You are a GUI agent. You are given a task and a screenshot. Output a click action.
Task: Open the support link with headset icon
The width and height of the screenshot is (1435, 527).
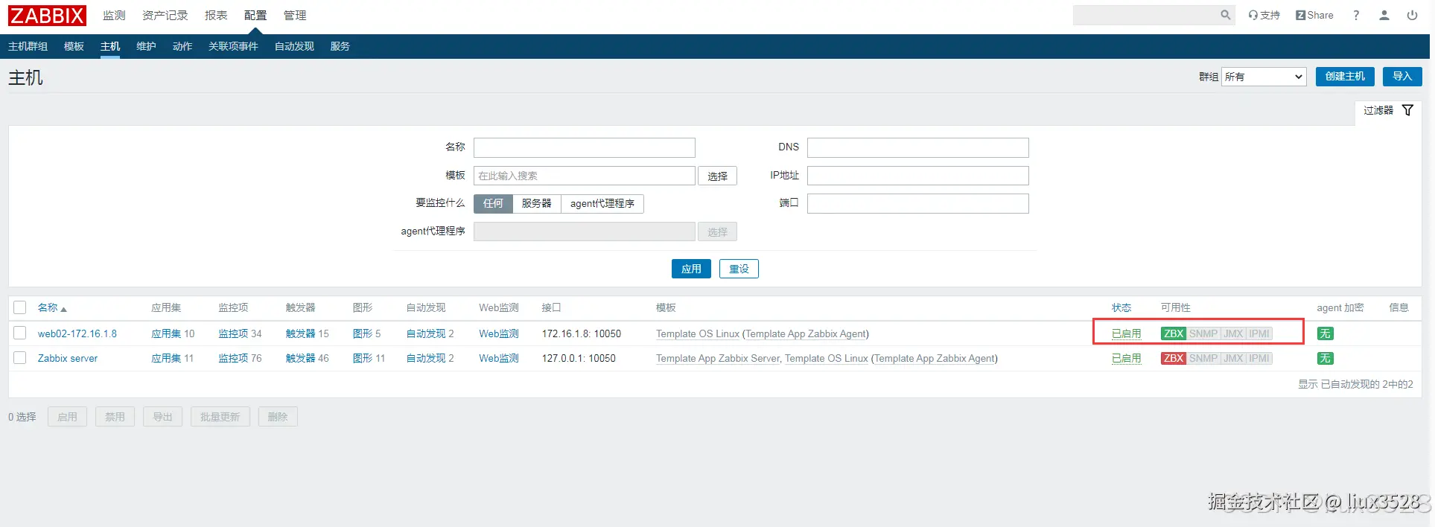point(1264,15)
